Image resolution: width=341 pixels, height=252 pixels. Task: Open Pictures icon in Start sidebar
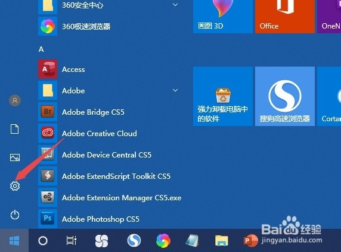coord(15,157)
